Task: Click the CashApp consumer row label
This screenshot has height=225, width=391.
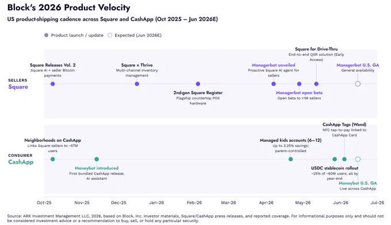Action: (x=21, y=162)
